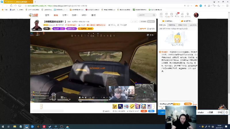Click the bookmark star in address bar
Screen dimensions: 230x129
pyautogui.click(x=26, y=6)
